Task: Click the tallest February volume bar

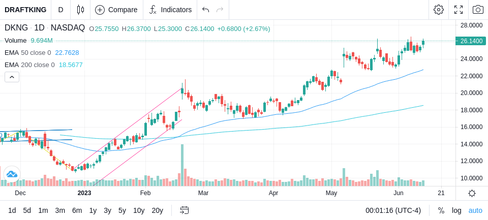Action: pyautogui.click(x=182, y=165)
